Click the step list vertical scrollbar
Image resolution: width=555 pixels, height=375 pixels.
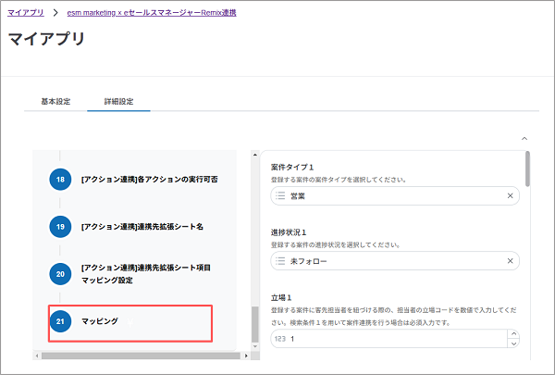pyautogui.click(x=255, y=324)
